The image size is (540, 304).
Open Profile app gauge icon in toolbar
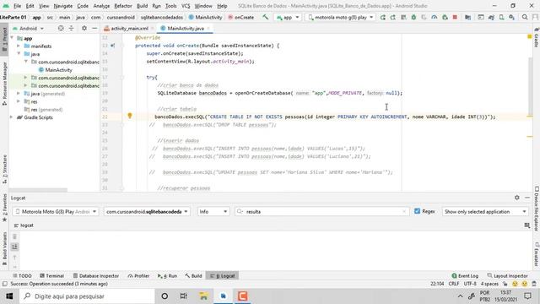pos(435,17)
